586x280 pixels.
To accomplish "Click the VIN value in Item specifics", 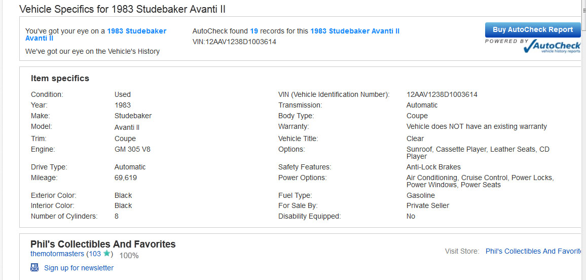I will tap(442, 94).
